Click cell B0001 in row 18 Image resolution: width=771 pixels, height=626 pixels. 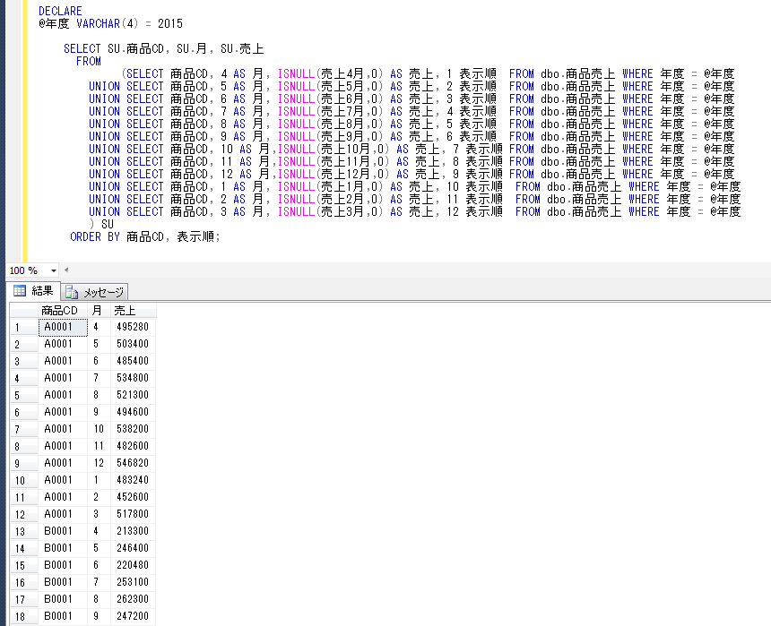pos(63,616)
